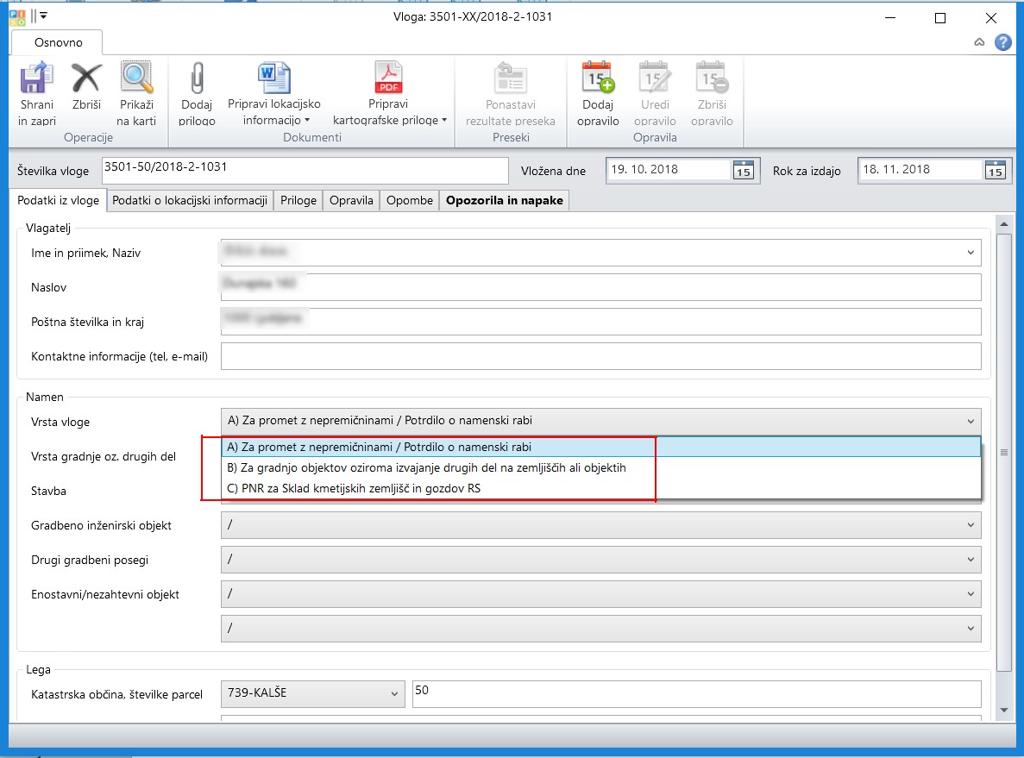Collapse the ribbon using the caret icon
This screenshot has width=1024, height=758.
click(x=979, y=42)
